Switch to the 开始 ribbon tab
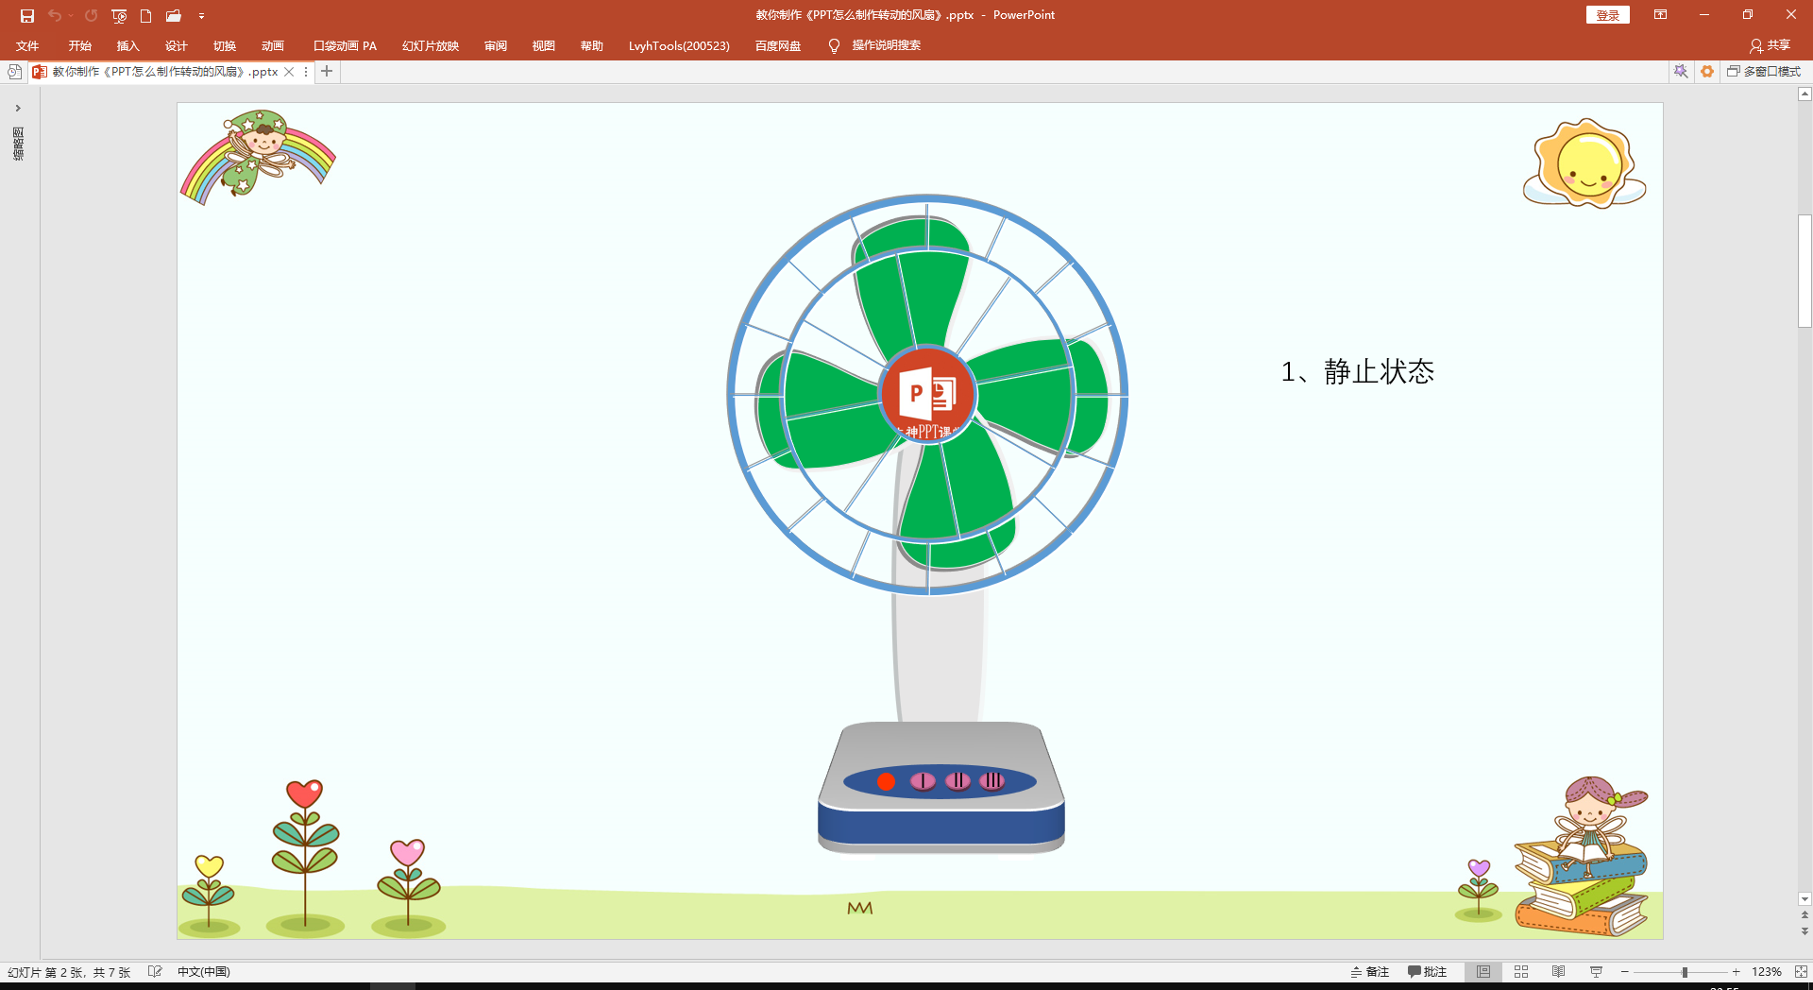Screen dimensions: 1813x990 click(79, 45)
